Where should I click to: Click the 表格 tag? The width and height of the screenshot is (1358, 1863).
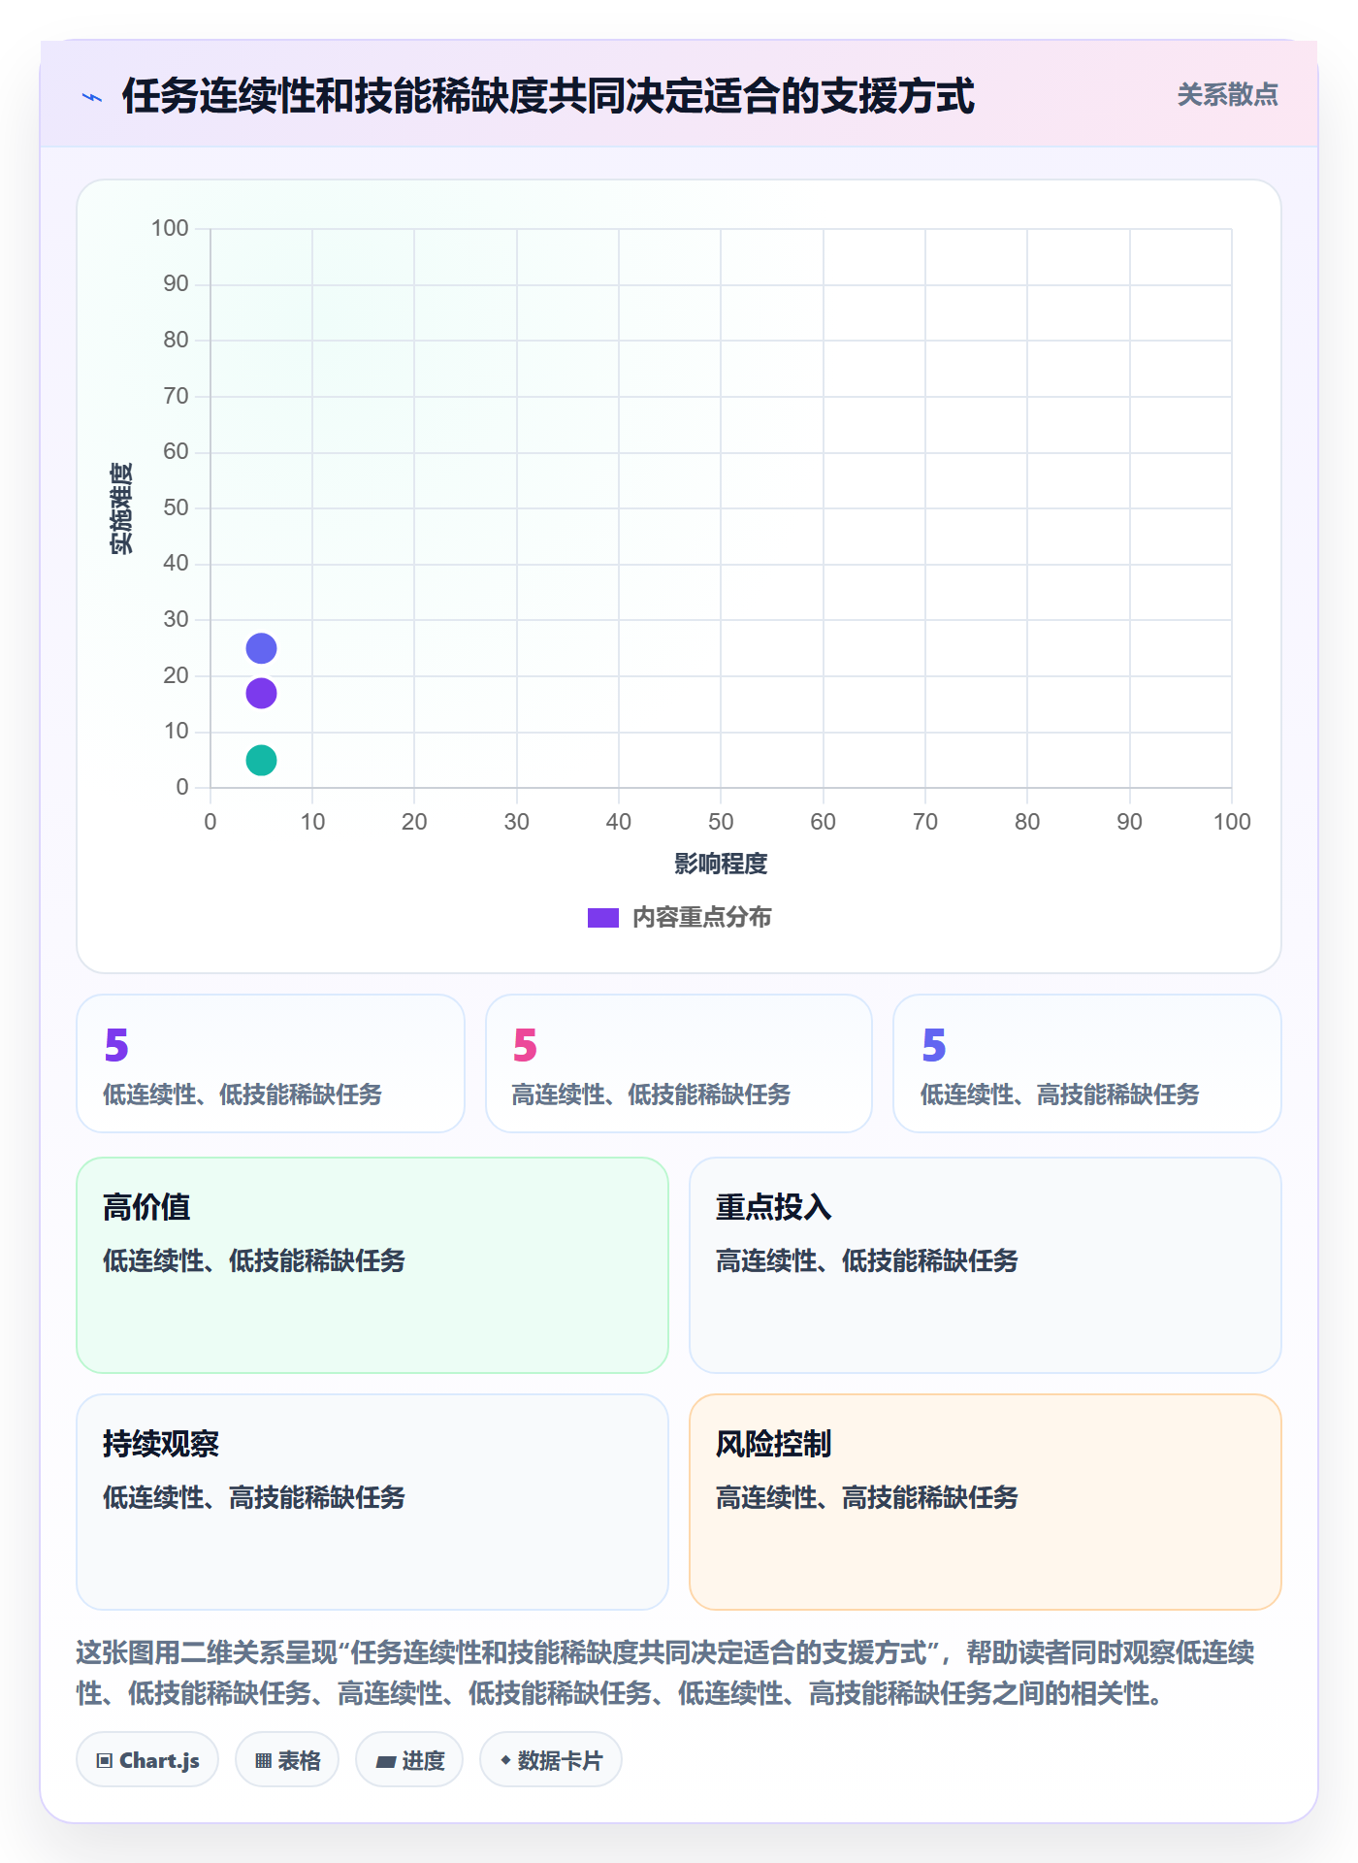[287, 1760]
